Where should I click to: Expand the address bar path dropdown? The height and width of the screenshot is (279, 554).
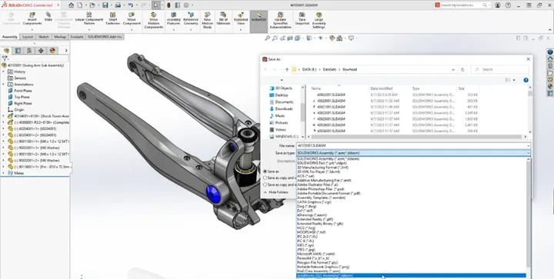453,69
